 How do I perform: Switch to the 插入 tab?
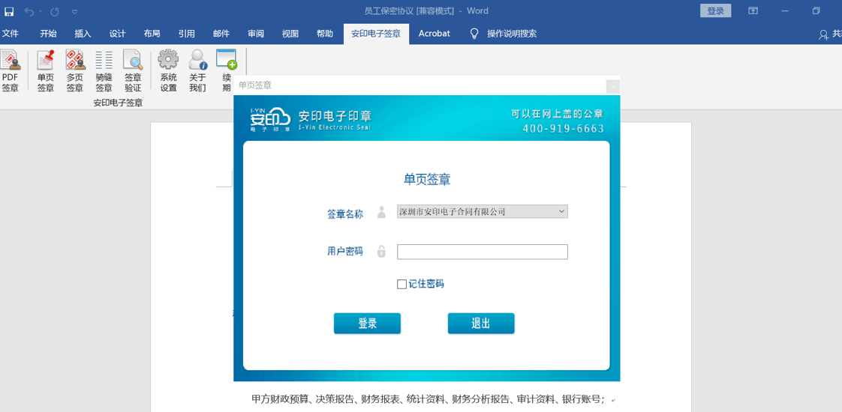(x=83, y=34)
